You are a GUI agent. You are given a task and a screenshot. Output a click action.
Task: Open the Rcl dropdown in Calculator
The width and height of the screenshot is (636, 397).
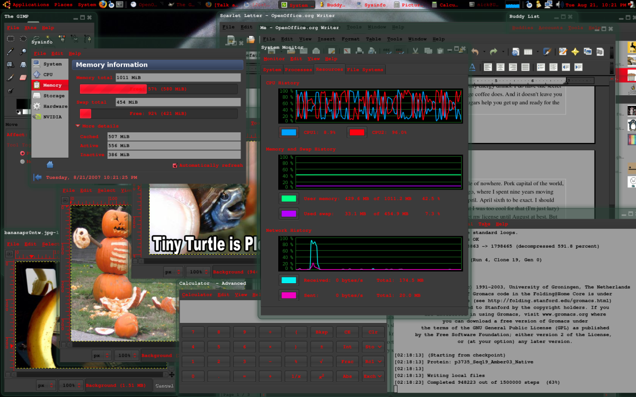373,362
